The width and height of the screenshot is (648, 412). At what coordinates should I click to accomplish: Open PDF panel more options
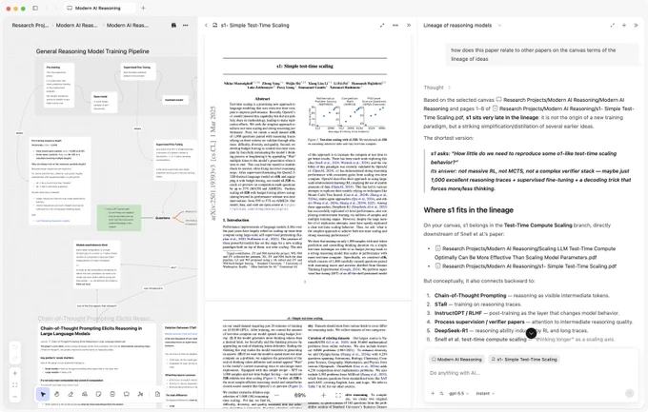click(395, 25)
